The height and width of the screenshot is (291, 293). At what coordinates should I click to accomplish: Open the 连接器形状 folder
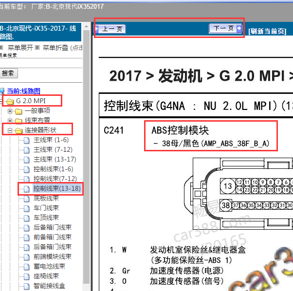point(40,130)
